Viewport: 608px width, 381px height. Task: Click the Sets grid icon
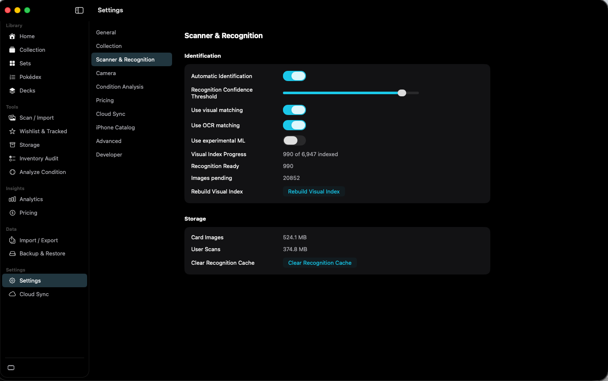(x=12, y=63)
